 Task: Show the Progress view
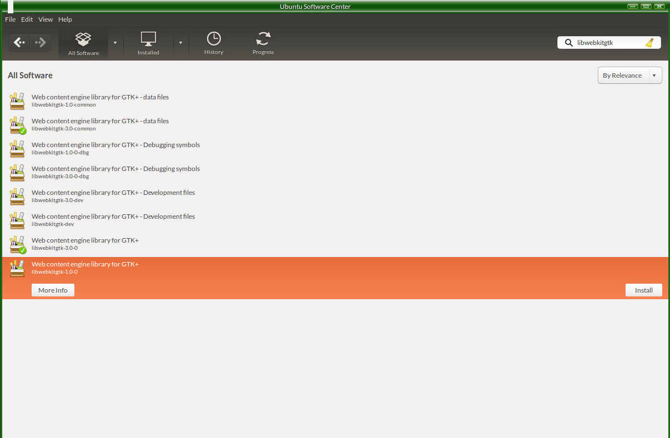point(263,43)
